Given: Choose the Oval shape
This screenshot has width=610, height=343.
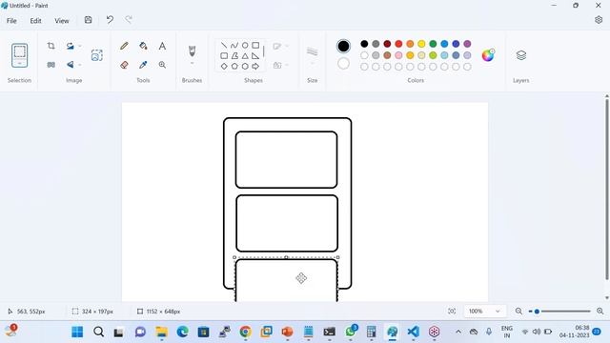Looking at the screenshot, I should click(x=245, y=46).
